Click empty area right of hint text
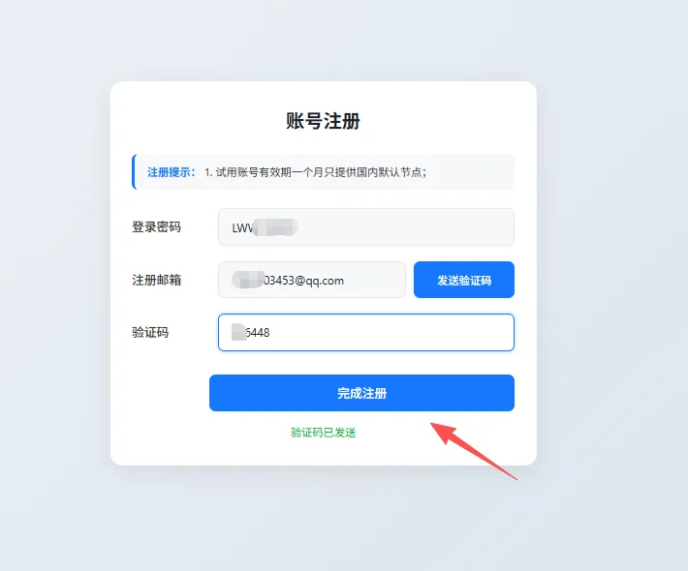Screen dimensions: 688x571 pos(470,171)
